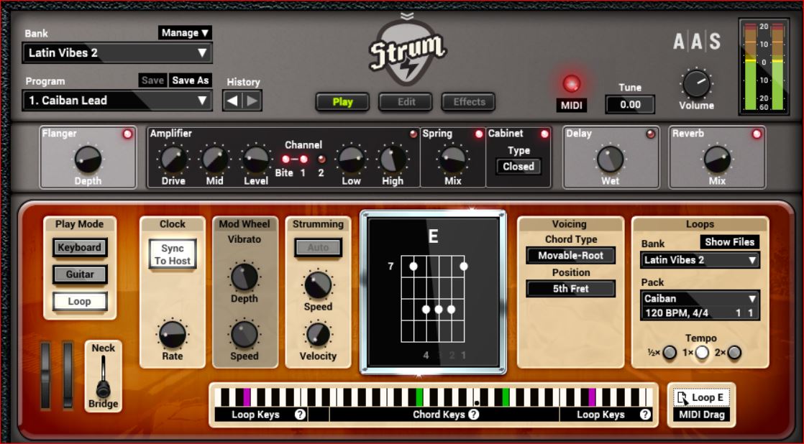Click the Amplifier High knob
This screenshot has width=804, height=444.
(x=392, y=159)
